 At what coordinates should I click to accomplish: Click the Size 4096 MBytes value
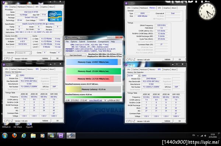[x=142, y=16]
